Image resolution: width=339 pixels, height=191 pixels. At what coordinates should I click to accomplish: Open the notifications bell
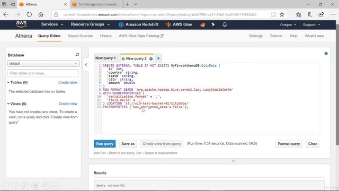coord(225,24)
